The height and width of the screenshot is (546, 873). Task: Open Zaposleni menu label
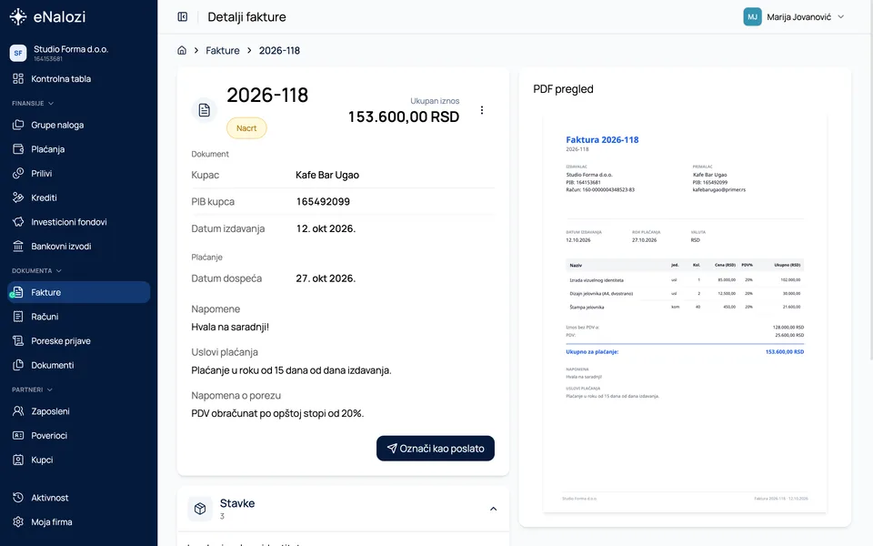point(50,411)
